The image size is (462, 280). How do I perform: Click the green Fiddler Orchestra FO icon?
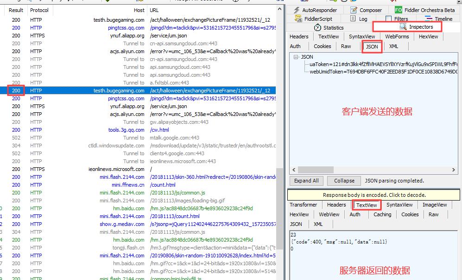tap(399, 10)
